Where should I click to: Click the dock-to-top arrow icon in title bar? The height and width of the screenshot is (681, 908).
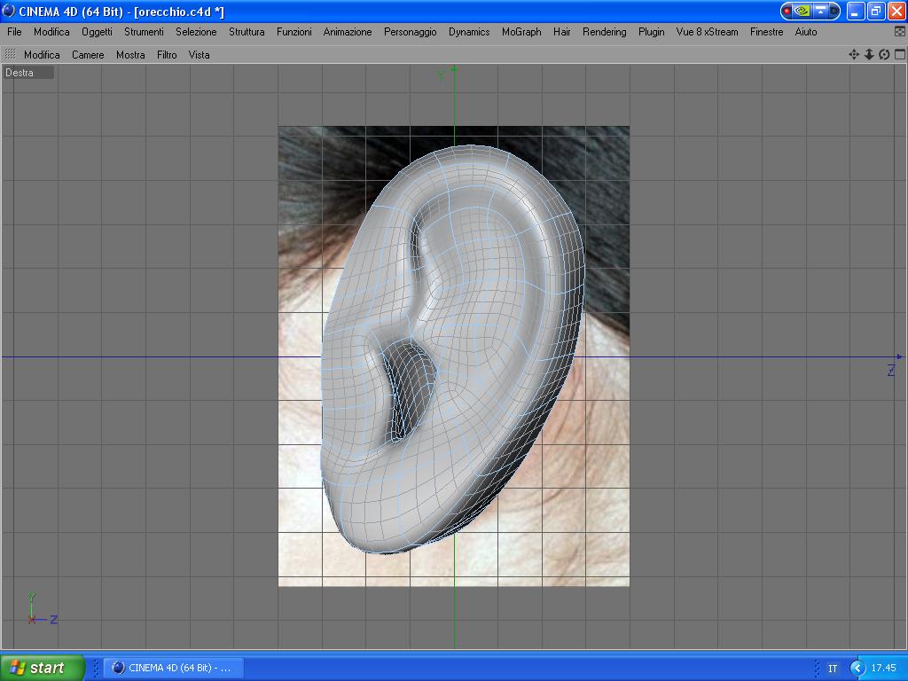[x=820, y=11]
